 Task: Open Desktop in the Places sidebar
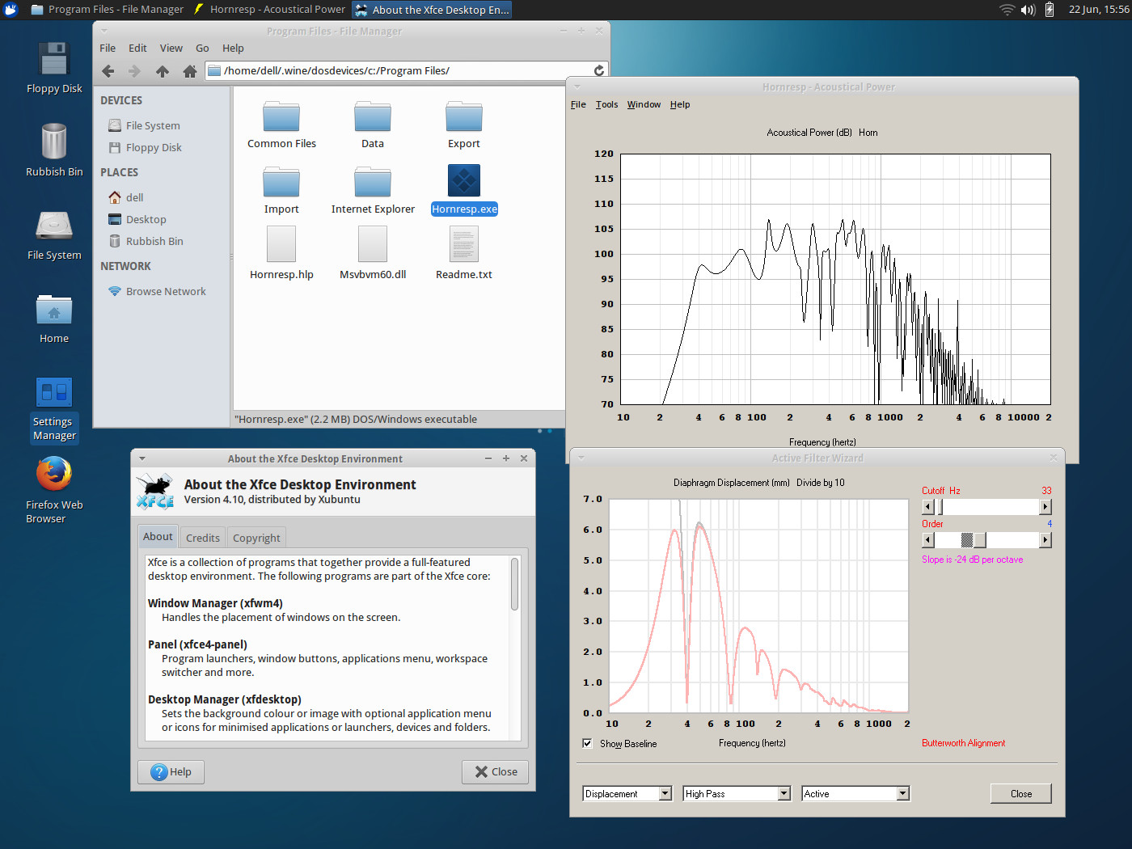tap(137, 219)
